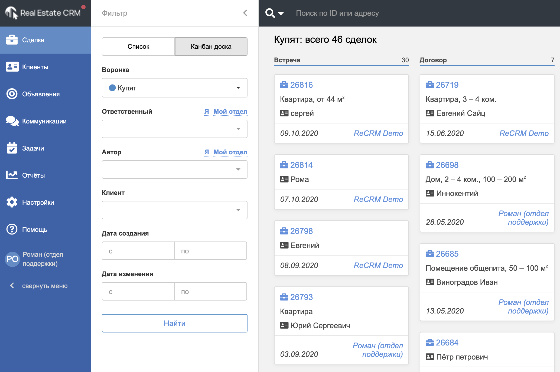Open deal link 26719
The image size is (560, 372).
click(447, 85)
